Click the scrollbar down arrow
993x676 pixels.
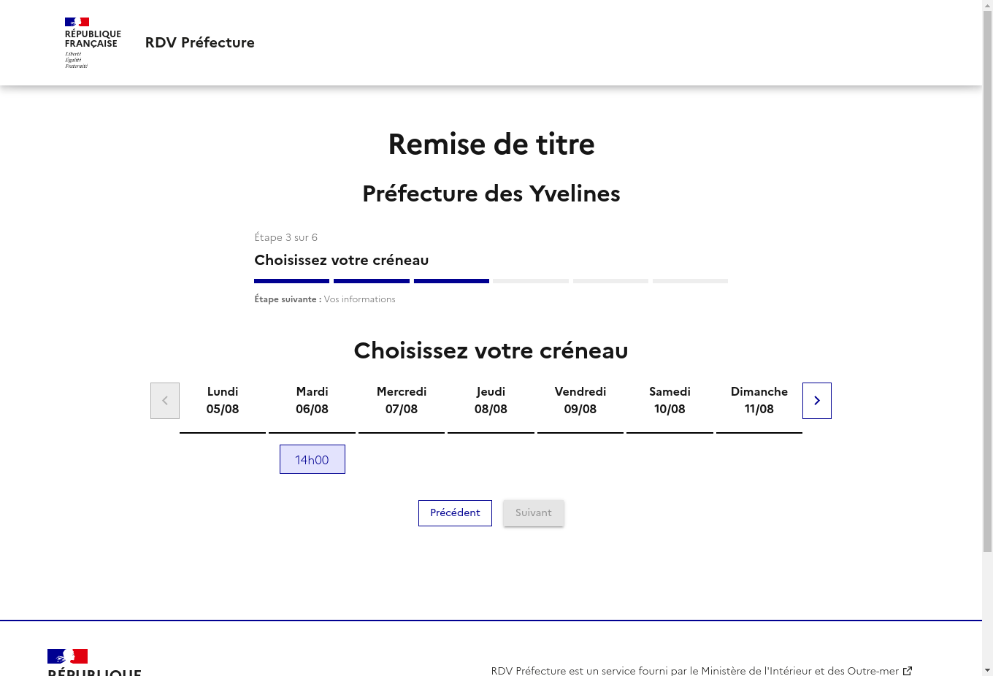coord(987,670)
